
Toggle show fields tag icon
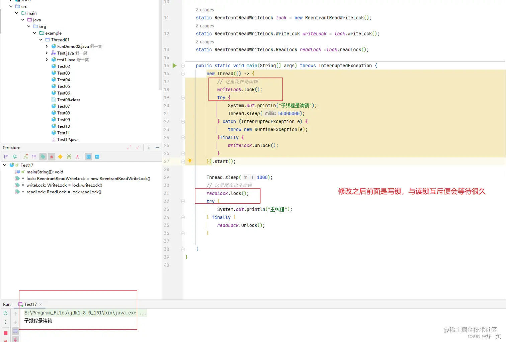coord(43,157)
